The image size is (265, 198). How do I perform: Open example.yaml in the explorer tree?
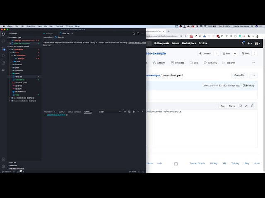21,82
